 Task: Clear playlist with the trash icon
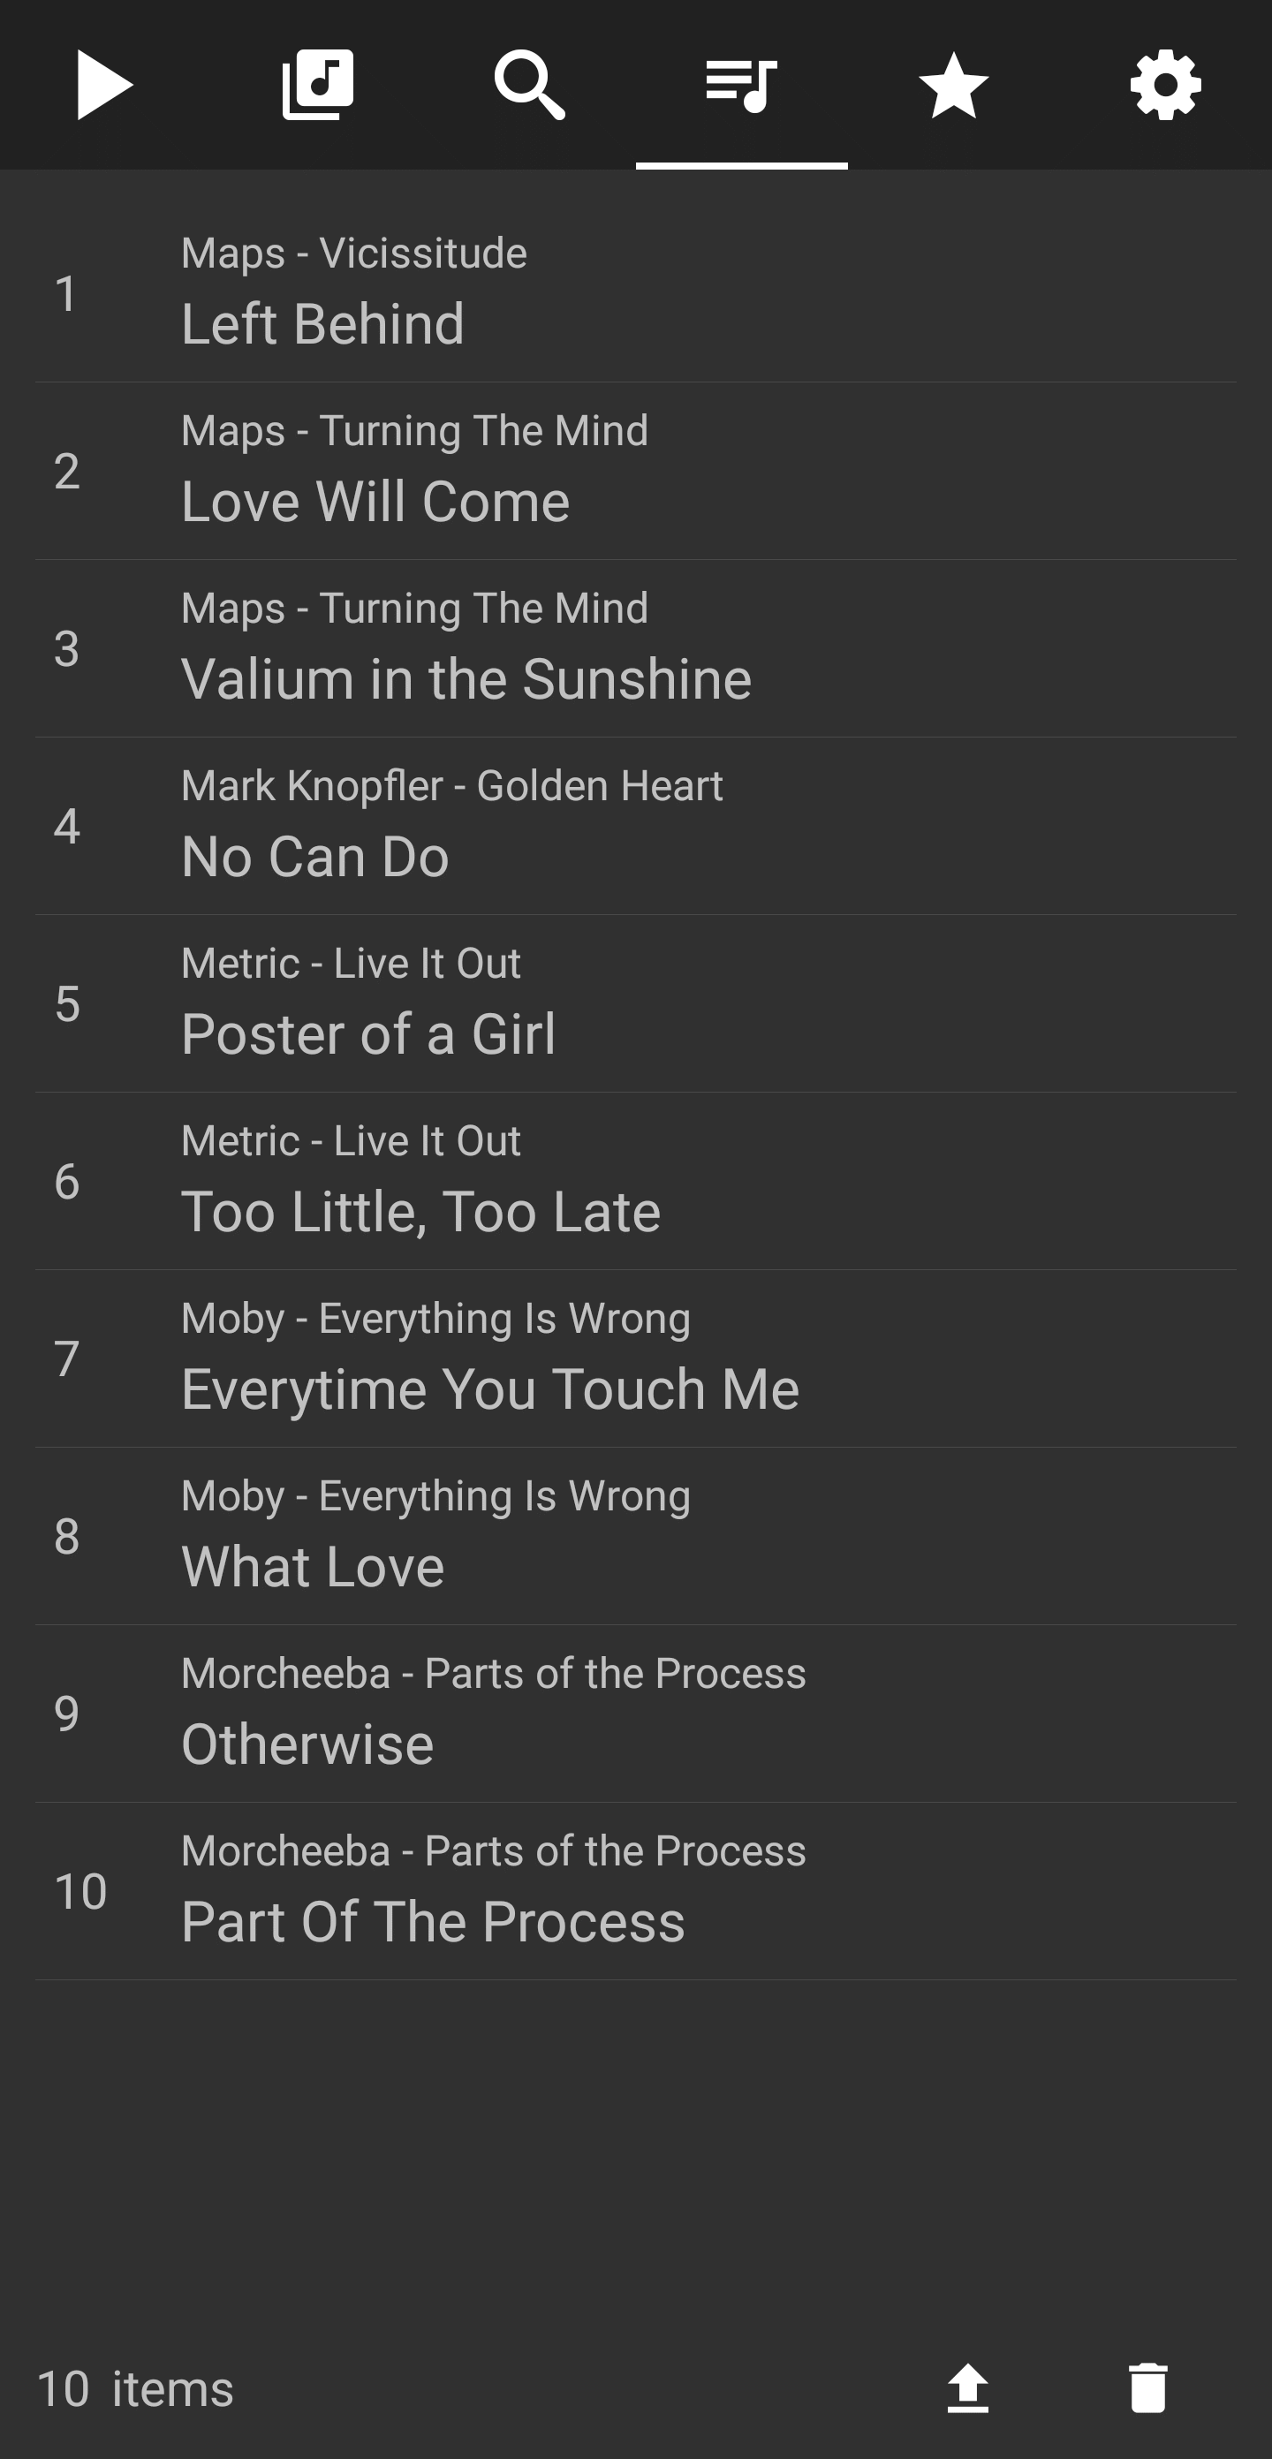click(1147, 2387)
